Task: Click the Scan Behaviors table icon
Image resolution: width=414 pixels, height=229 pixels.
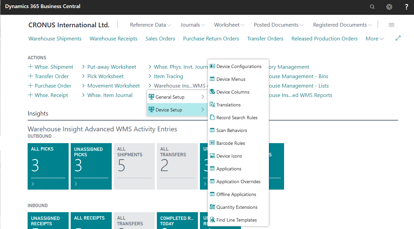Action: [212, 130]
